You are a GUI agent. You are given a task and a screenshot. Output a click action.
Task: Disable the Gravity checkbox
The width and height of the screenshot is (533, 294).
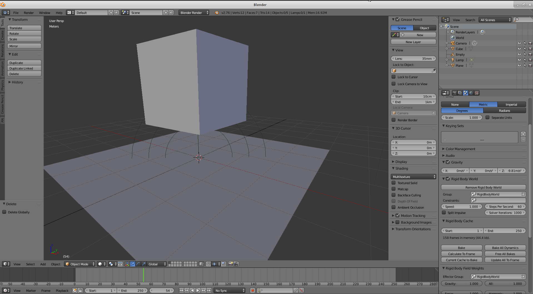click(448, 162)
